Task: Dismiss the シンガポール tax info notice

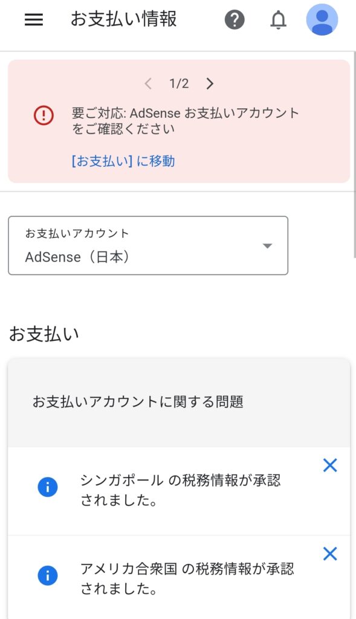Action: (x=330, y=465)
